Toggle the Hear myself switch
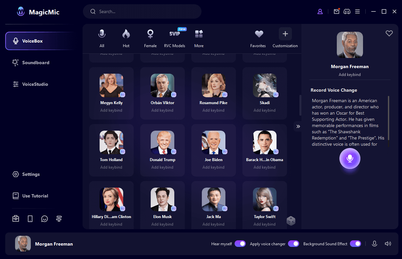The width and height of the screenshot is (402, 259). [x=240, y=244]
